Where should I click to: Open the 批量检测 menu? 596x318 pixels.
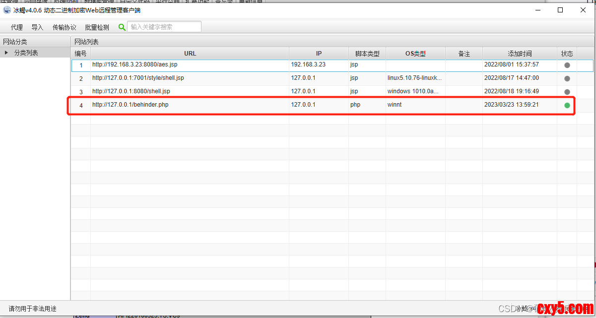(x=97, y=27)
